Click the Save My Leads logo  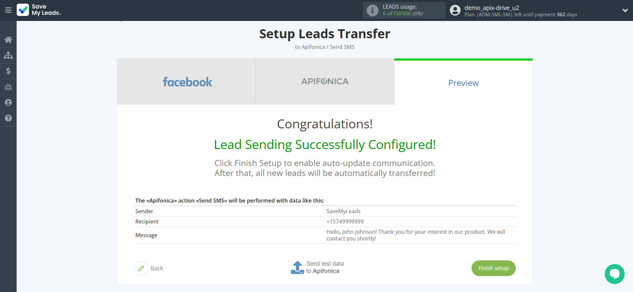pyautogui.click(x=39, y=10)
